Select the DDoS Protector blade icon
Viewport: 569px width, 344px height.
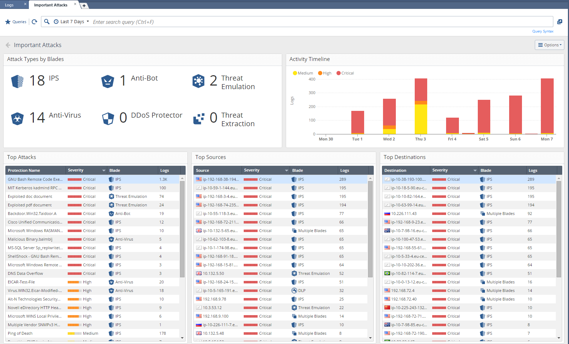pyautogui.click(x=108, y=118)
